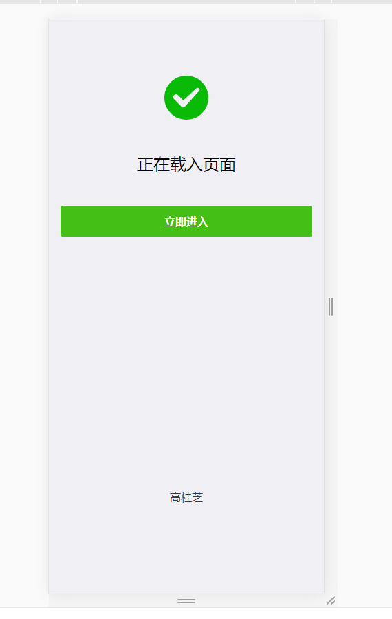This screenshot has width=392, height=619.
Task: Click the narrow shaded strip right of the viewport
Action: (x=331, y=158)
